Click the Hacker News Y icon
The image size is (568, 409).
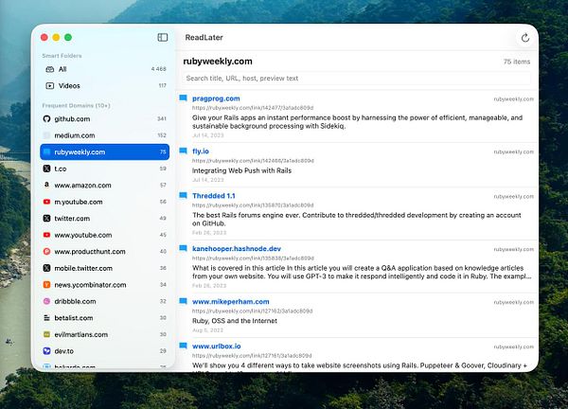[46, 285]
